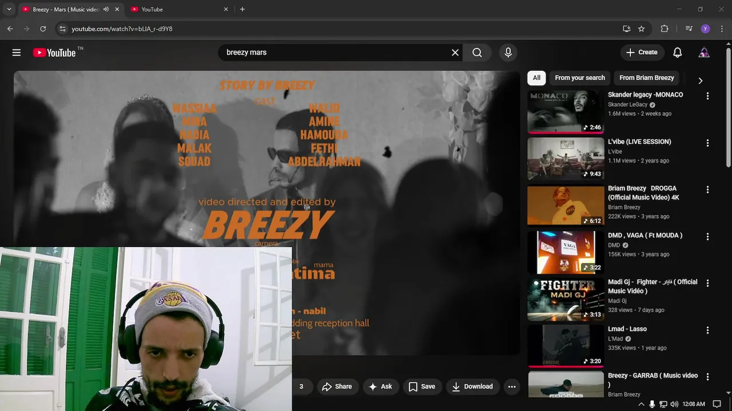
Task: View site information icon in address bar
Action: pos(62,29)
